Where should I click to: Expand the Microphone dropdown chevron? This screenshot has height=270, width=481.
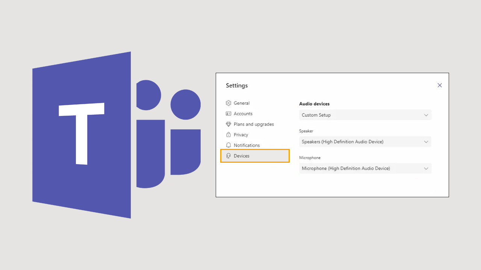tap(426, 168)
